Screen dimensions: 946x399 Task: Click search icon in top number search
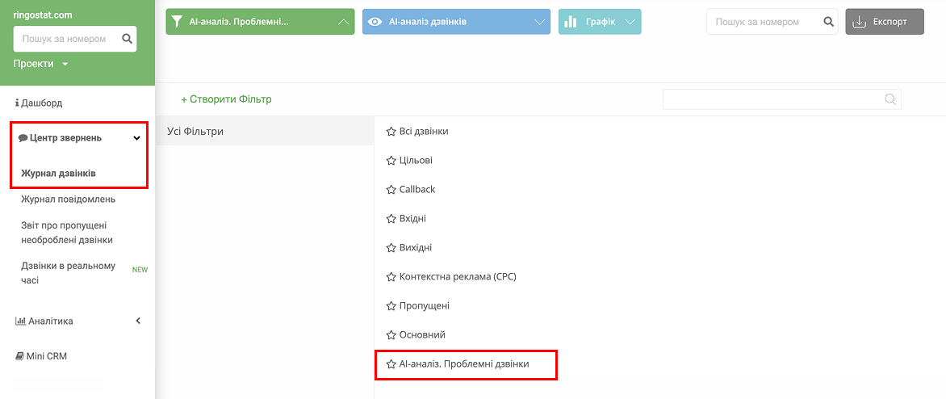(x=828, y=22)
